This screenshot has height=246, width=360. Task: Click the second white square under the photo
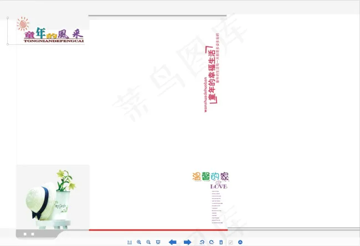[x=33, y=234]
